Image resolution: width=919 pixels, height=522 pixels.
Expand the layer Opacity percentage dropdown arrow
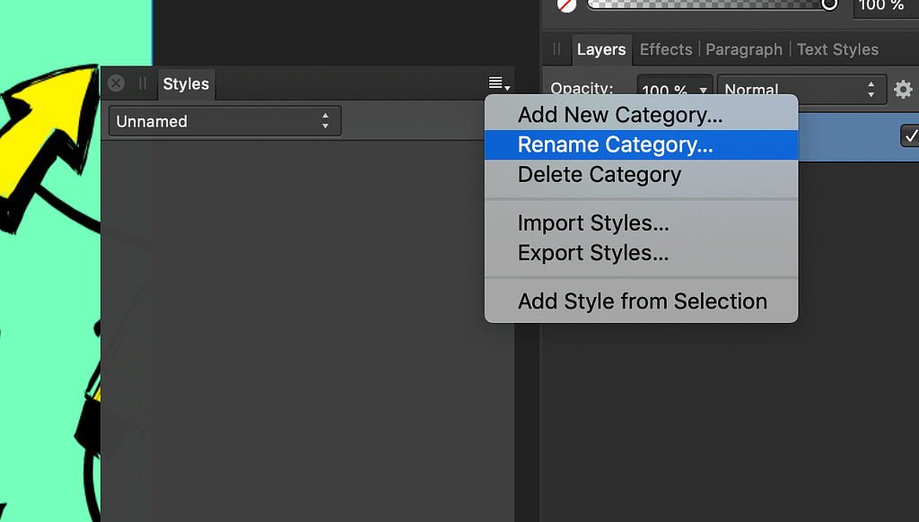(x=703, y=91)
